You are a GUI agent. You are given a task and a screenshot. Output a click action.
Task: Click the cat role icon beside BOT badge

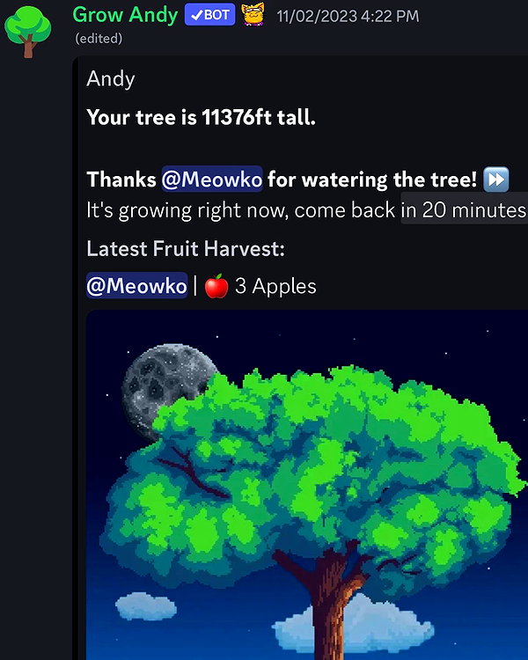(253, 14)
